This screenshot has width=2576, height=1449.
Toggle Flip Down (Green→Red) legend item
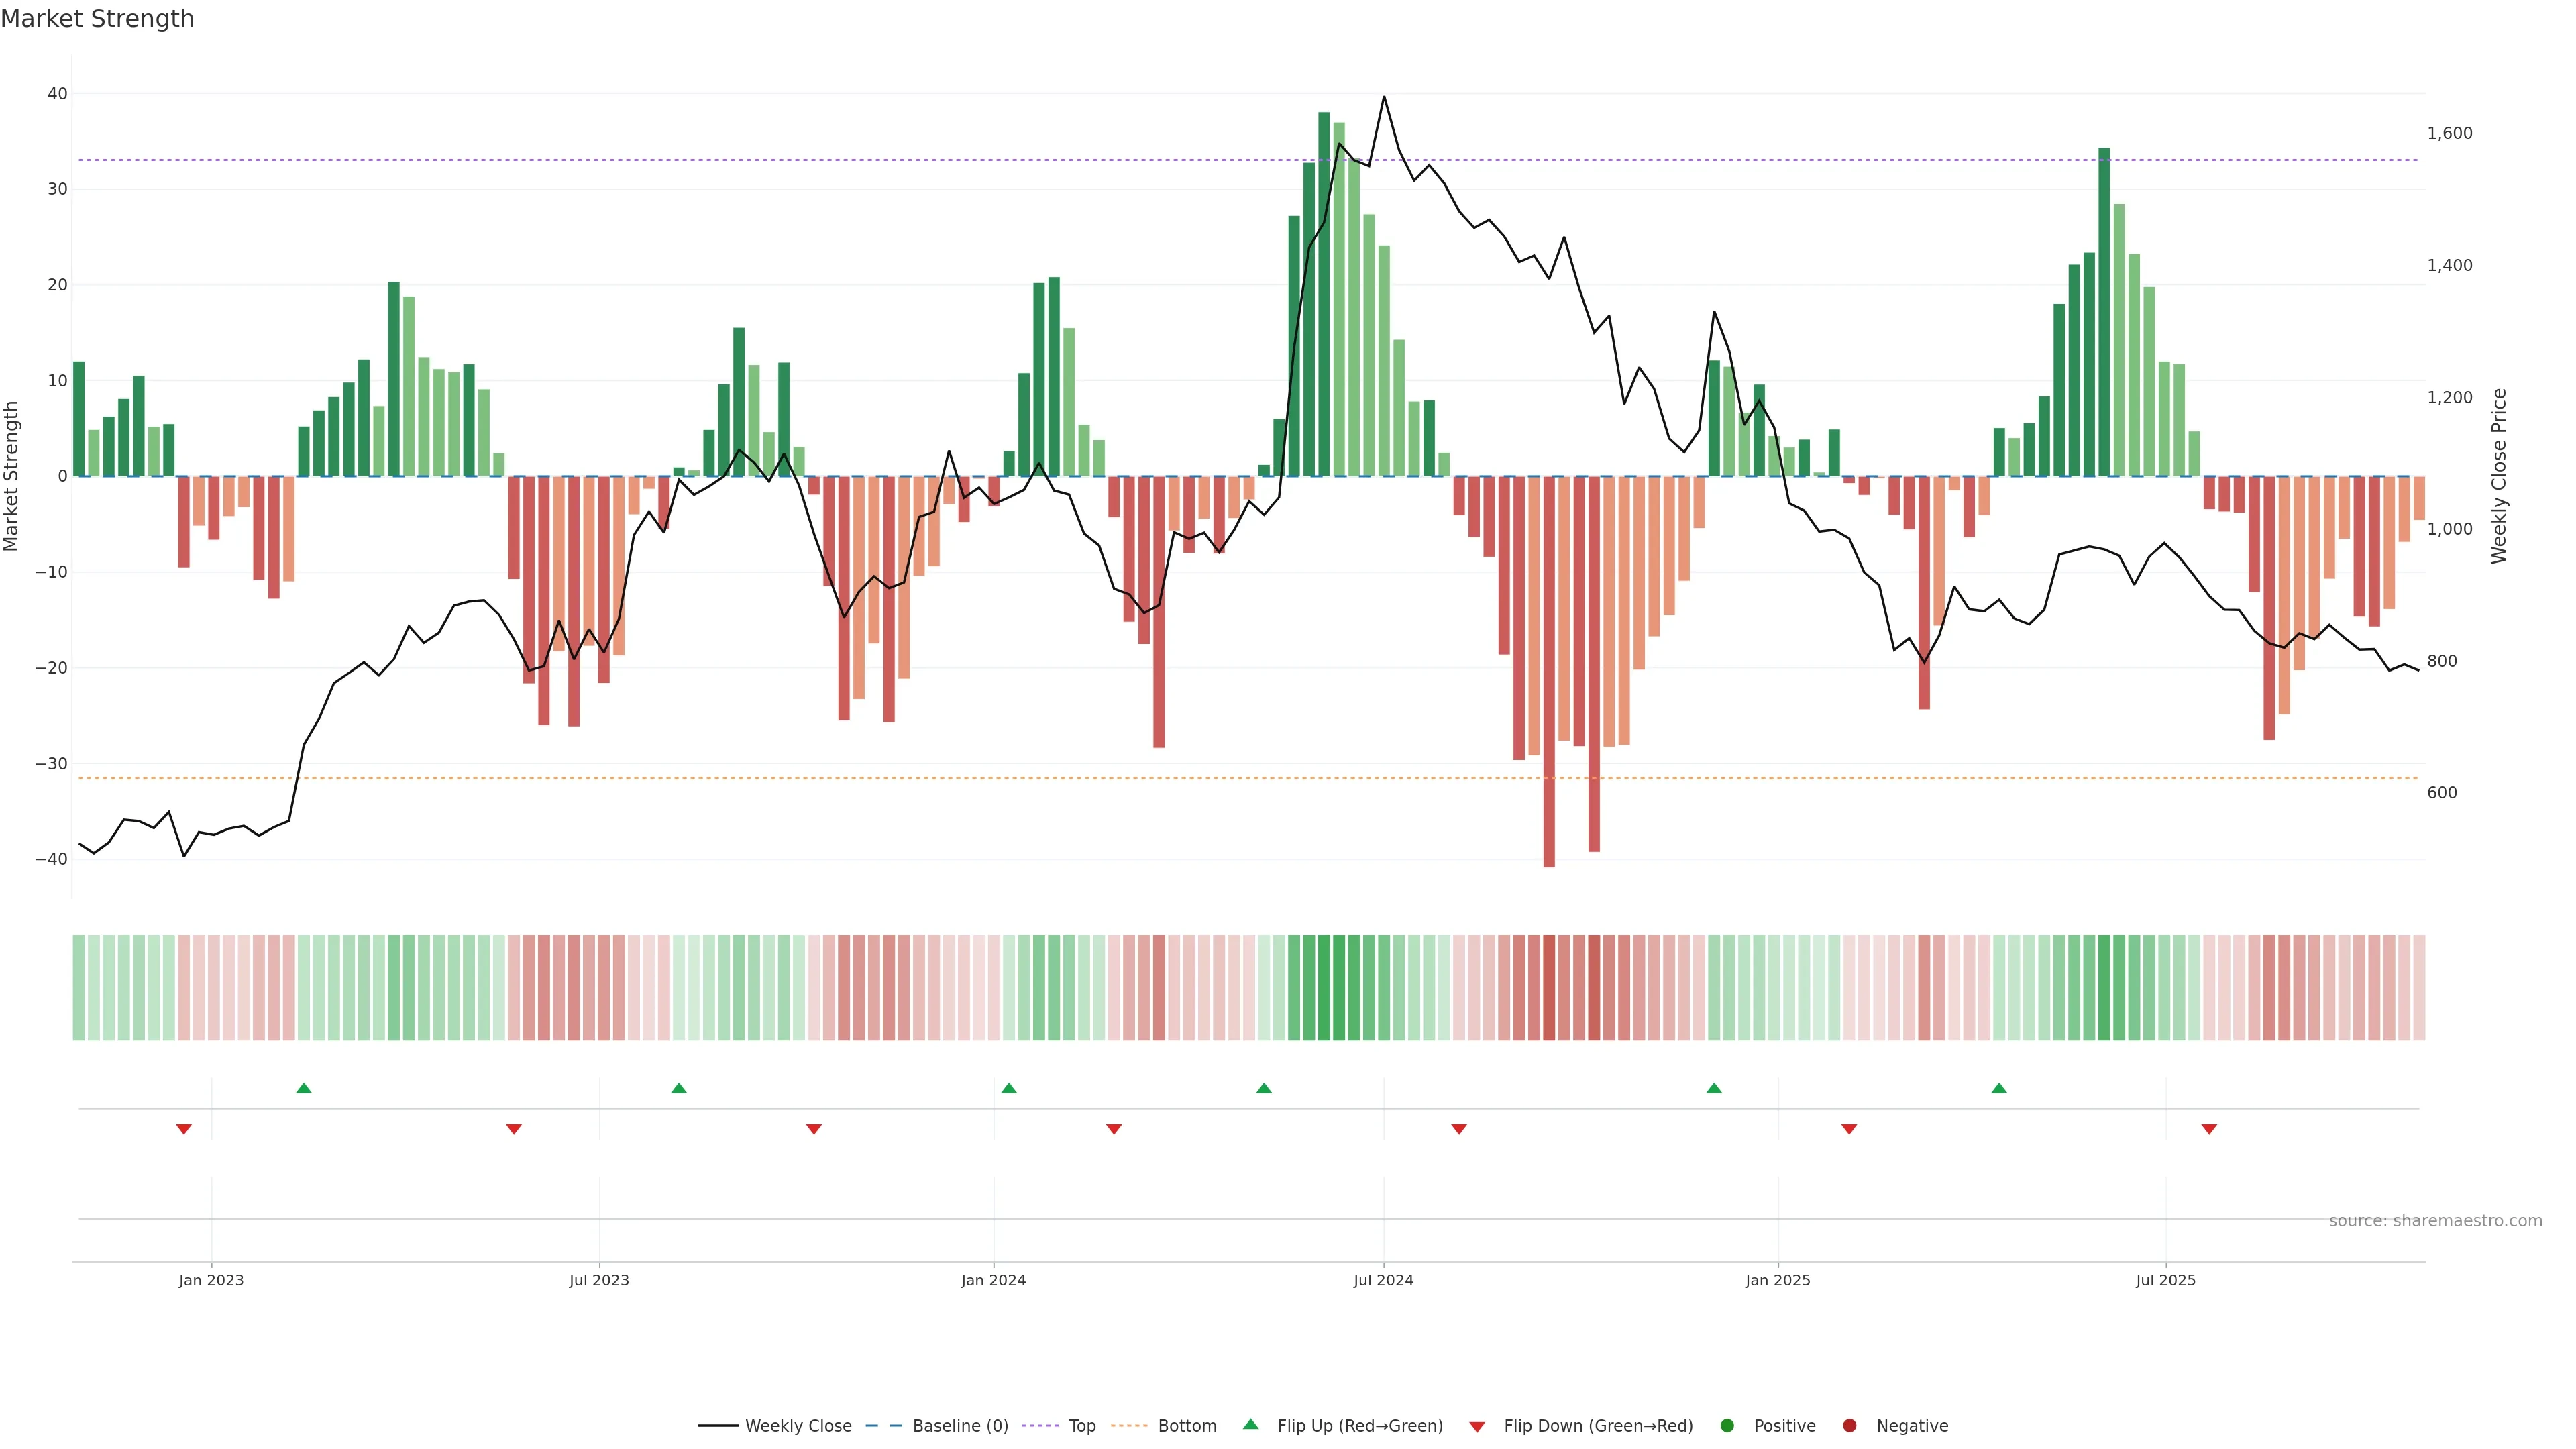1597,1426
